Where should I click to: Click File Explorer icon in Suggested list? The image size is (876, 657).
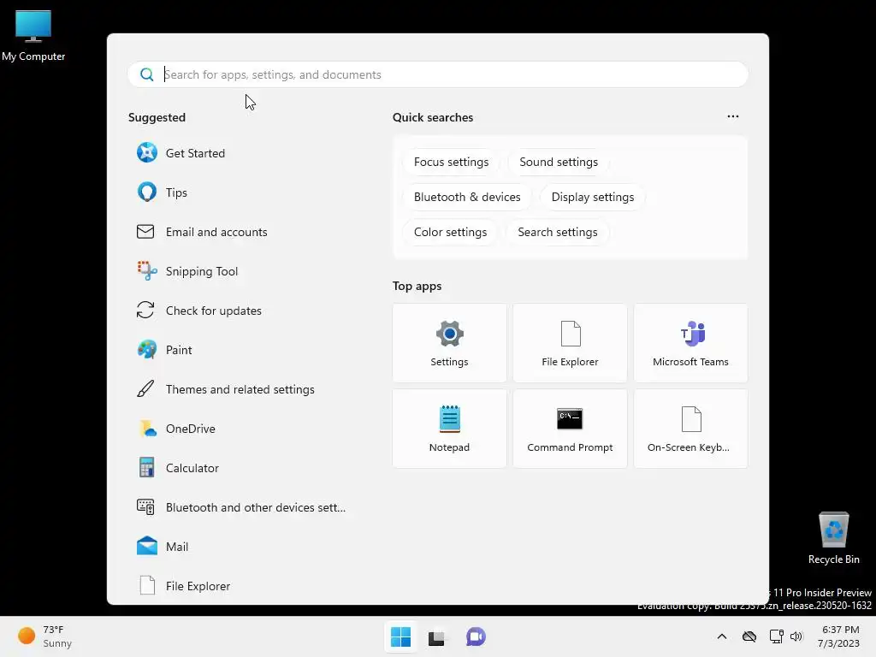147,585
